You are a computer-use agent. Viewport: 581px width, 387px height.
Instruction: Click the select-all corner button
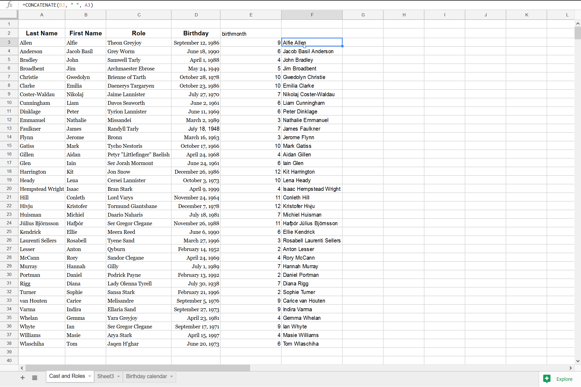coord(9,15)
